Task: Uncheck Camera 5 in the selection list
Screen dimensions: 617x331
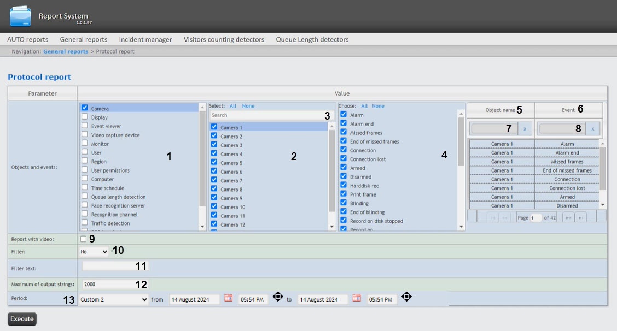Action: [214, 163]
